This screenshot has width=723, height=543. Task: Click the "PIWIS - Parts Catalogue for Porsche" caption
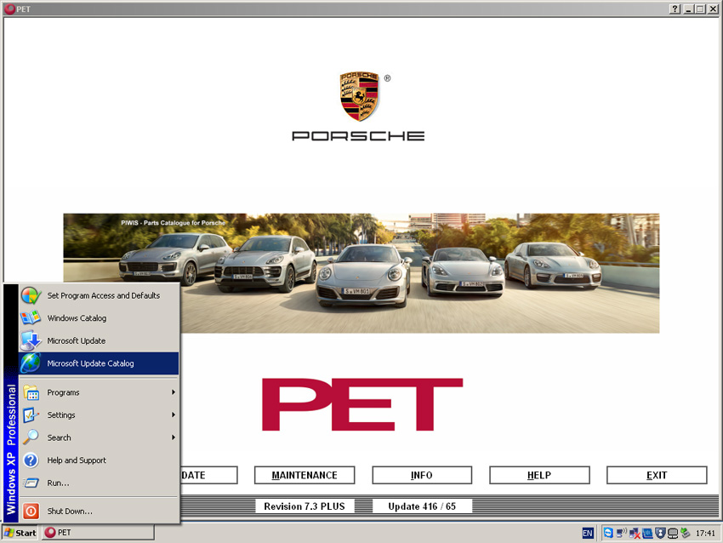coord(174,223)
